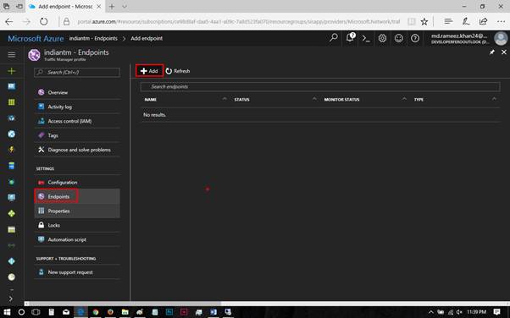Add page to favorites star
Image resolution: width=510 pixels, height=318 pixels.
[x=424, y=22]
